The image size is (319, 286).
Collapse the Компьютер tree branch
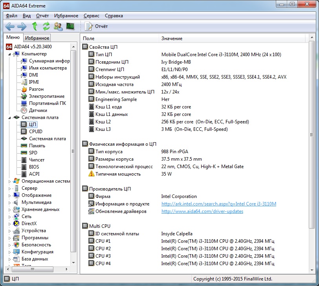(x=9, y=54)
